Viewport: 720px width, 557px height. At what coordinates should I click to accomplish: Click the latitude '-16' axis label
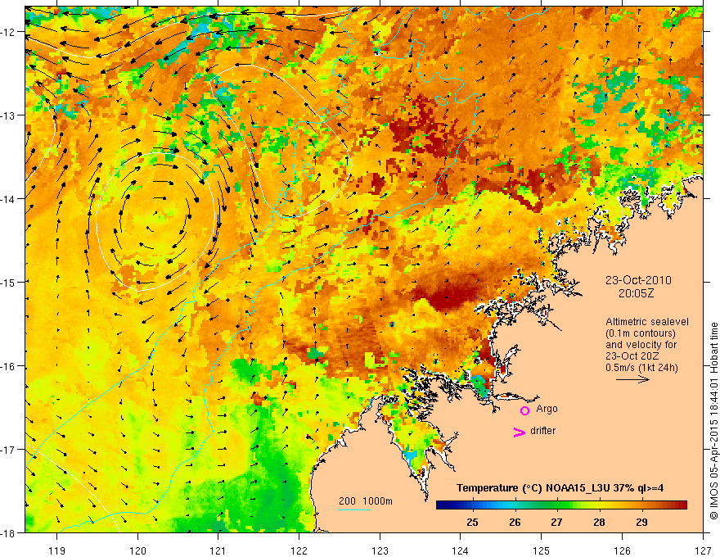pos(9,366)
